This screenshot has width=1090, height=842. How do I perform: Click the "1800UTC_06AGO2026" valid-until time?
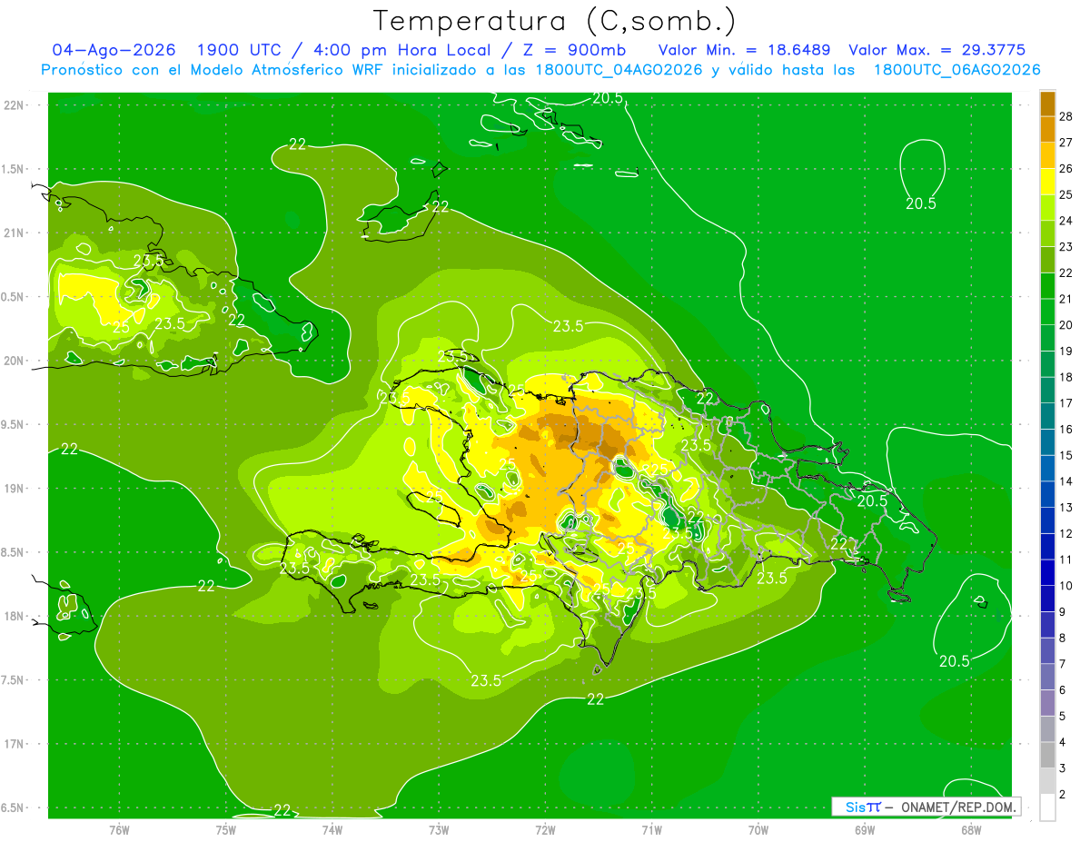(956, 69)
